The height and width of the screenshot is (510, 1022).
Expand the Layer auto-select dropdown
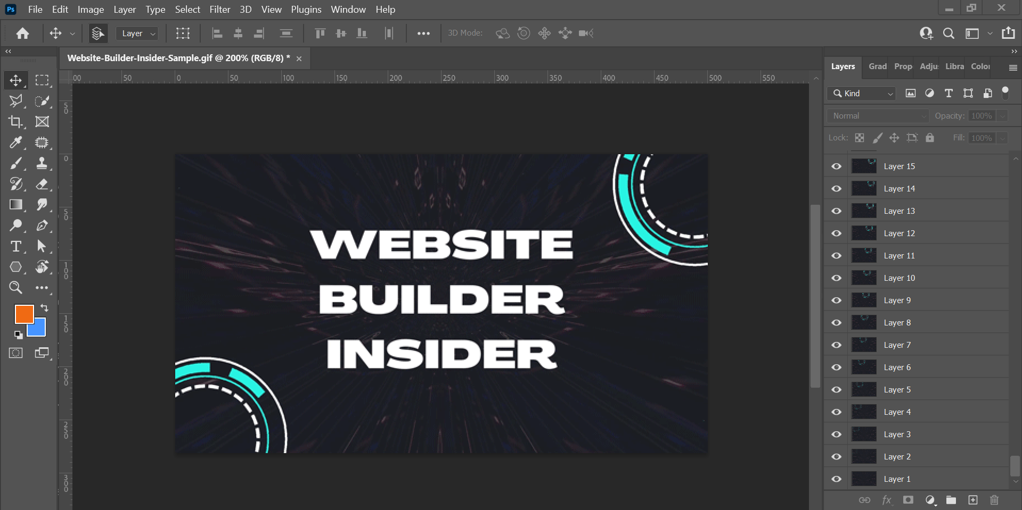pos(137,34)
